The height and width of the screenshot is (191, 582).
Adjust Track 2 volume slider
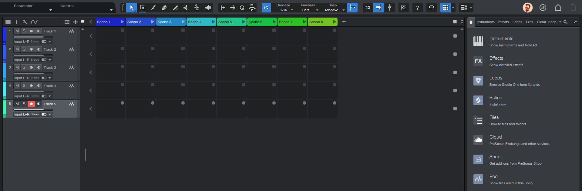tap(33, 55)
